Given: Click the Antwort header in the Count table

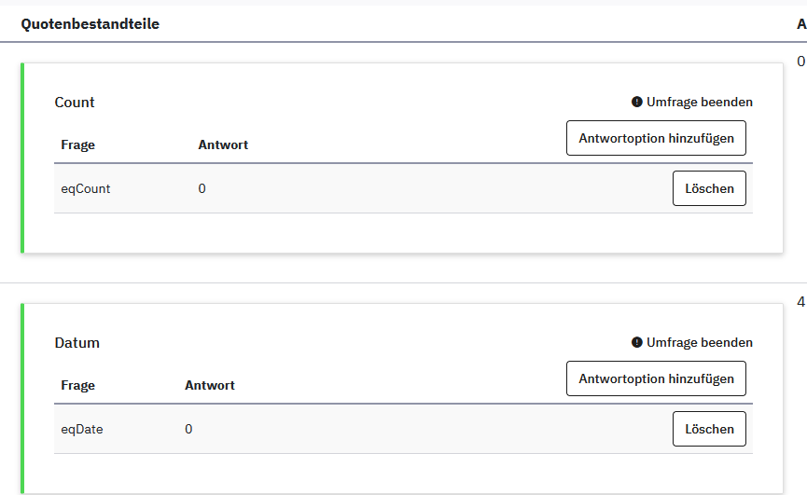Looking at the screenshot, I should (223, 144).
